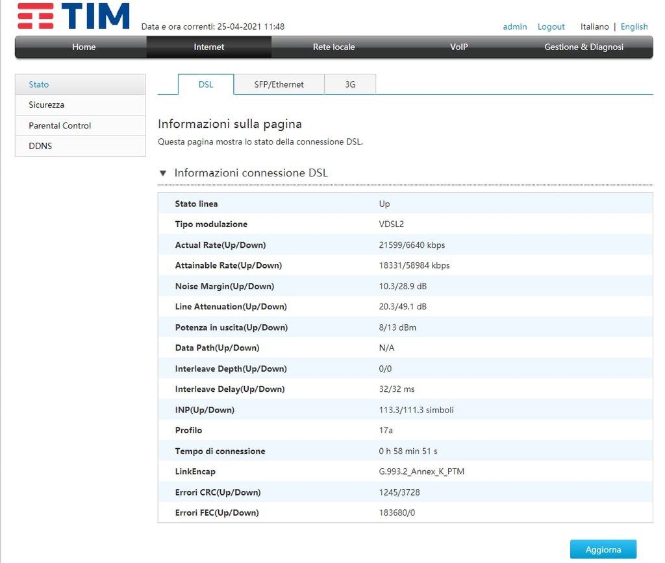Open Gestione & Diagnosi menu

pyautogui.click(x=584, y=47)
